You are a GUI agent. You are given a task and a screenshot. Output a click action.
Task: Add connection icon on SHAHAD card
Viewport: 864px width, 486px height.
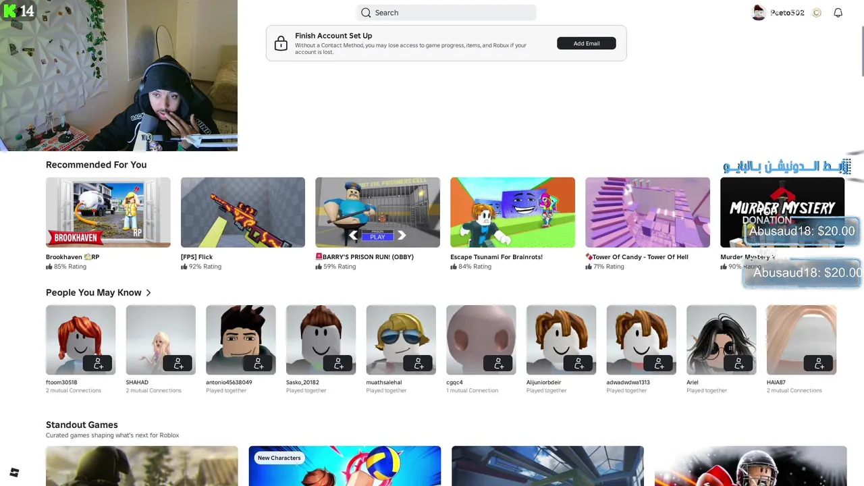click(x=178, y=364)
